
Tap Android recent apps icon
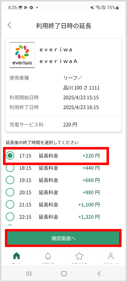click(29, 274)
